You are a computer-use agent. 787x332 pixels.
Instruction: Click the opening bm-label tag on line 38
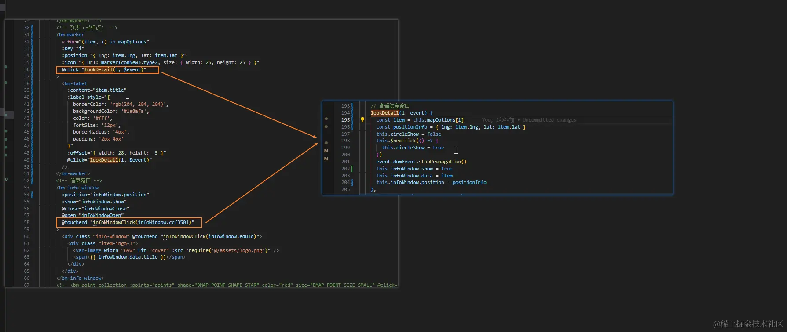(74, 83)
